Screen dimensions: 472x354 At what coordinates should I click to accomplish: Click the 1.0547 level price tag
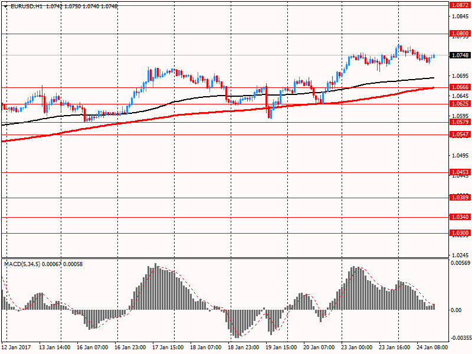[460, 135]
